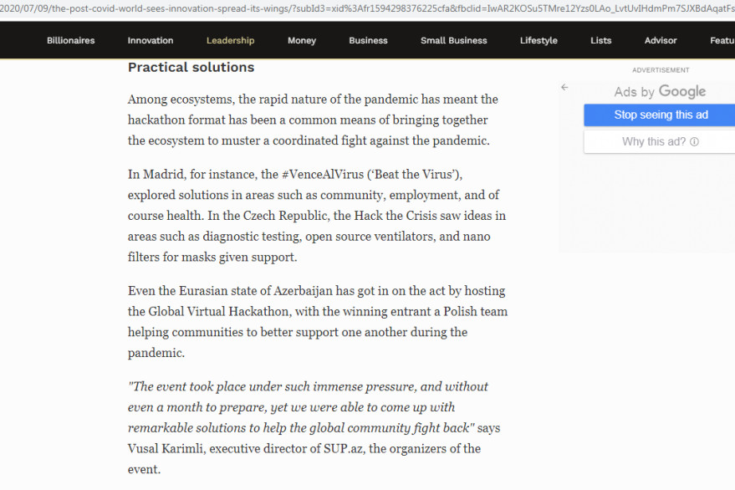This screenshot has width=735, height=490.
Task: Click the Ads by Google label
Action: click(660, 91)
